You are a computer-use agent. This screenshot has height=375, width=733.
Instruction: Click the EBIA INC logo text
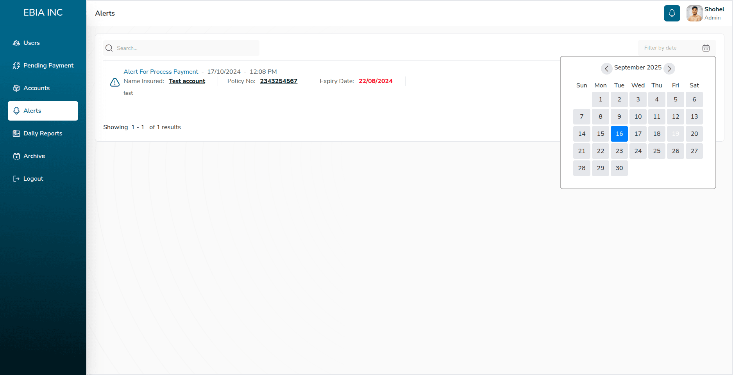[43, 12]
